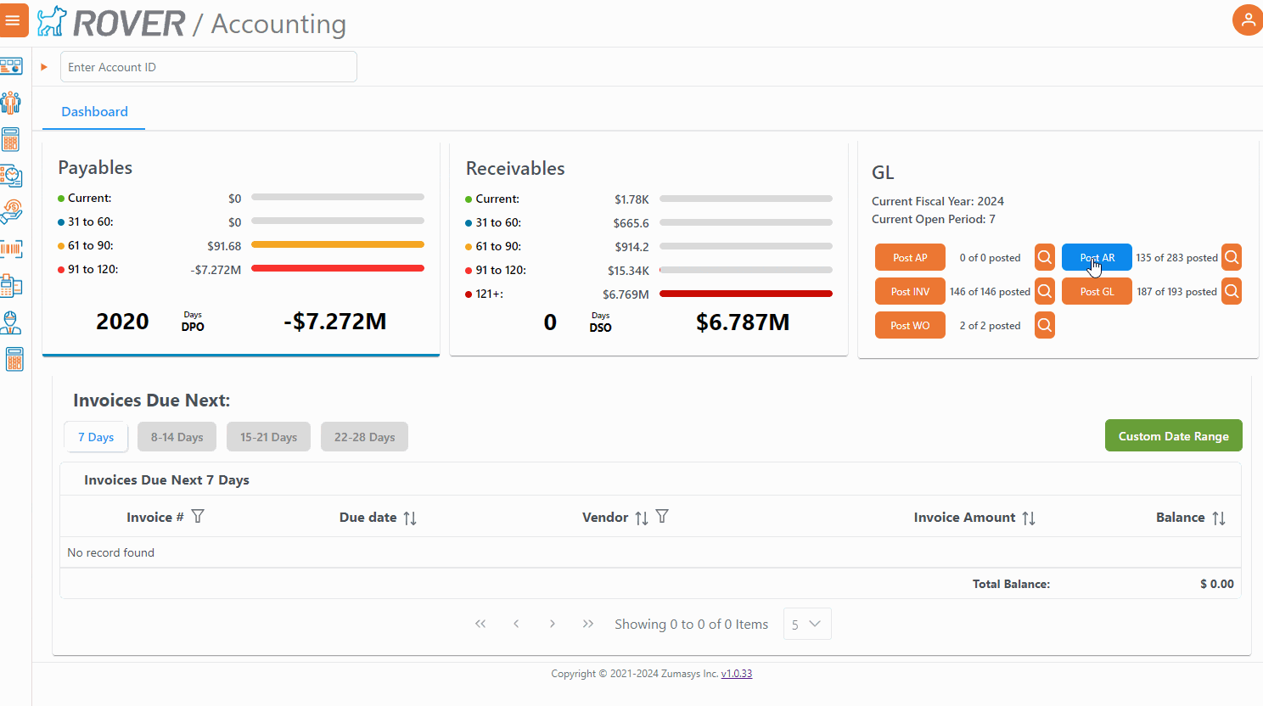
Task: Click the search icon beside Post WO
Action: (x=1045, y=325)
